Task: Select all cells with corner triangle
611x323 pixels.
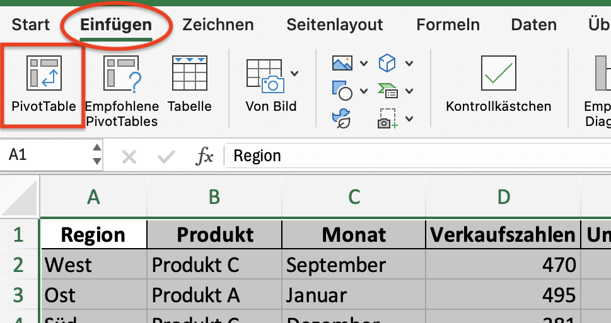Action: tap(20, 197)
